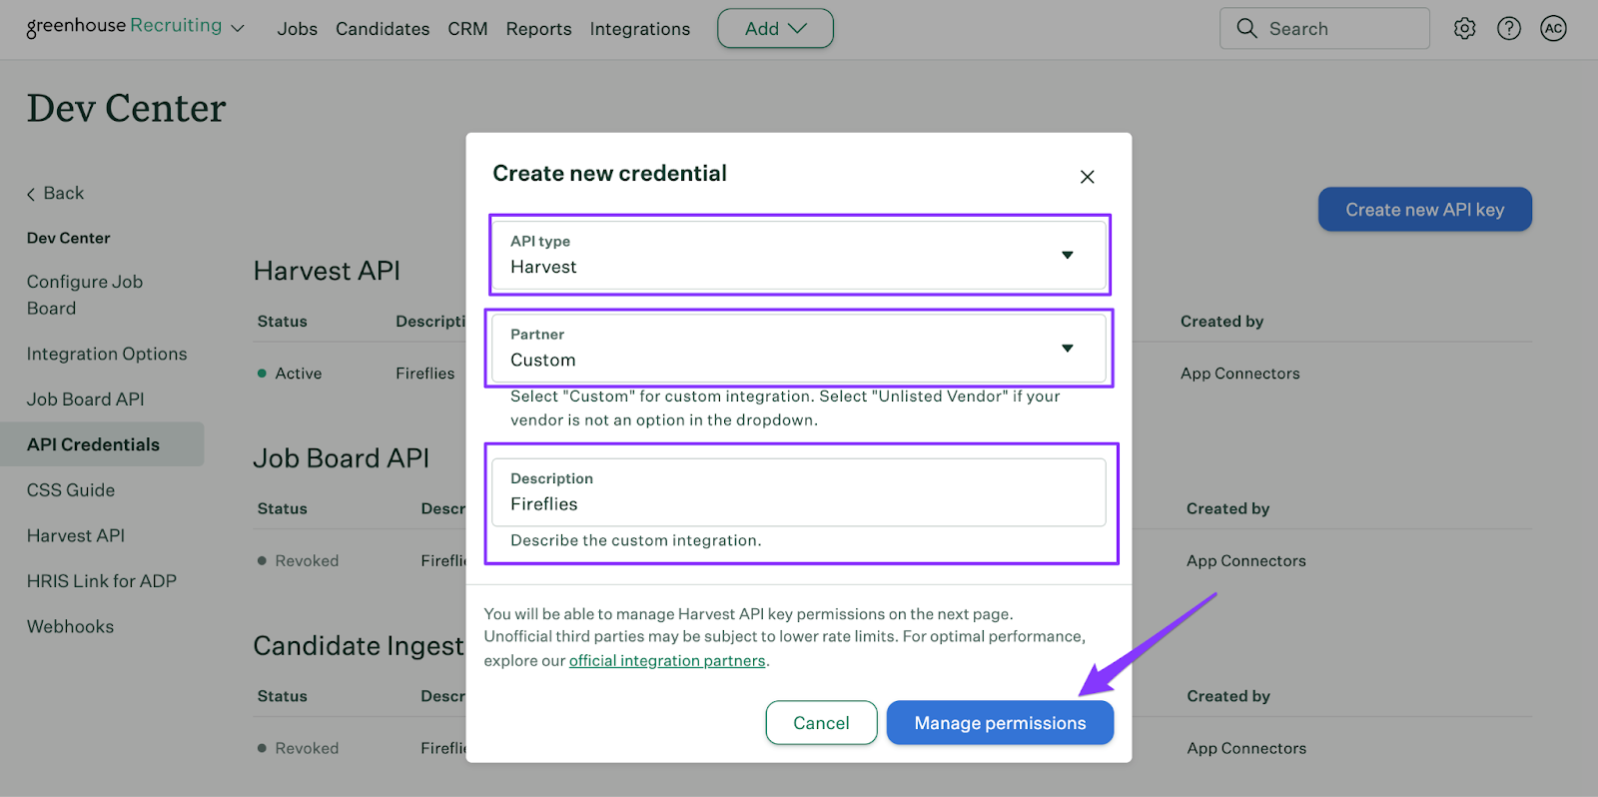
Task: Go to the Reports menu
Action: coord(538,29)
